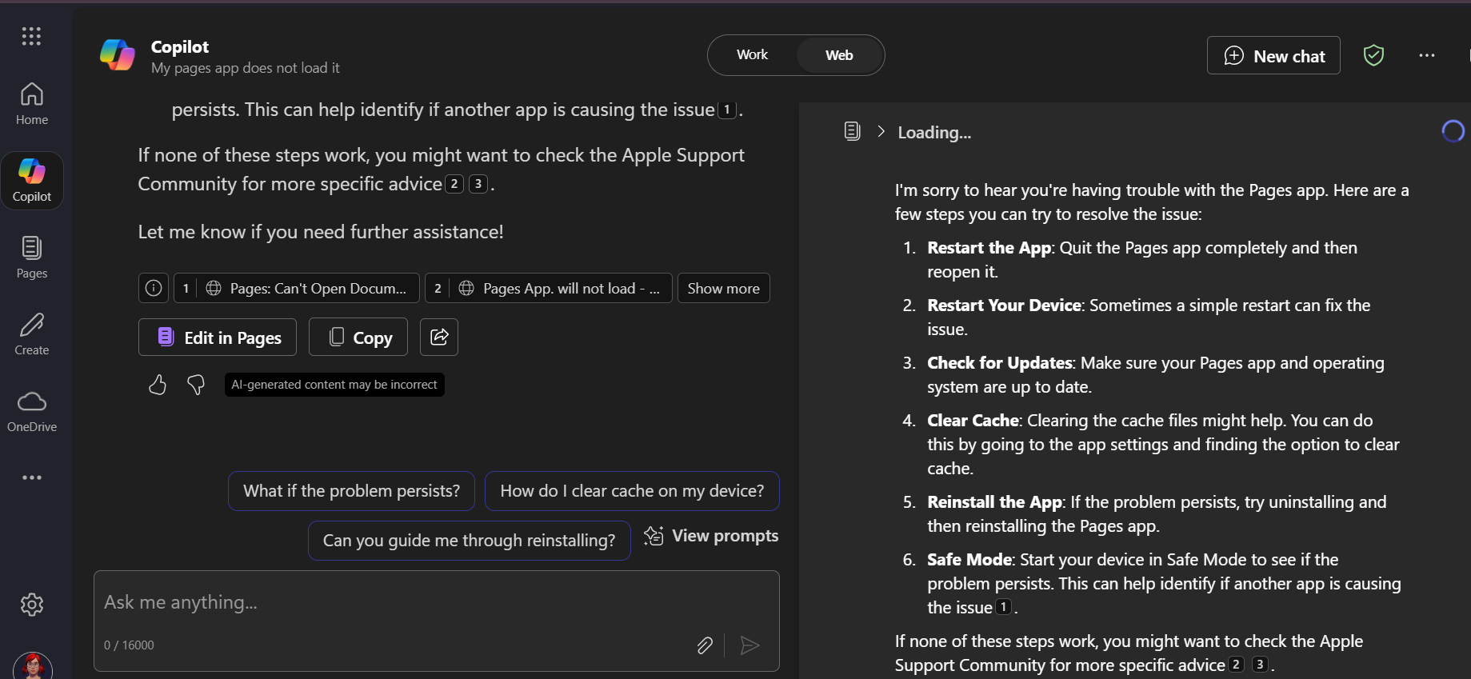Focus the Ask me anything input
1471x679 pixels.
pos(437,602)
